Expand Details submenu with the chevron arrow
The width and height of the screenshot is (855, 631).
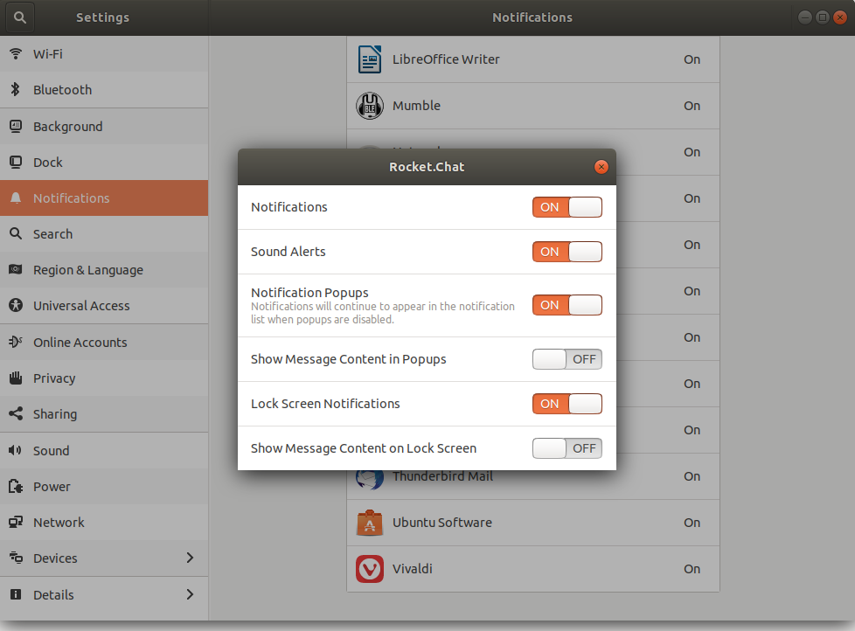(x=190, y=594)
